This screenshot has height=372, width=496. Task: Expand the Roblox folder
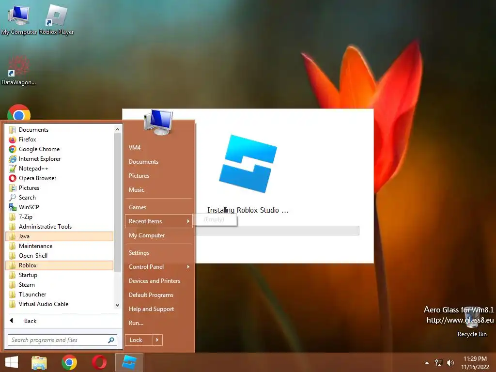tap(60, 265)
